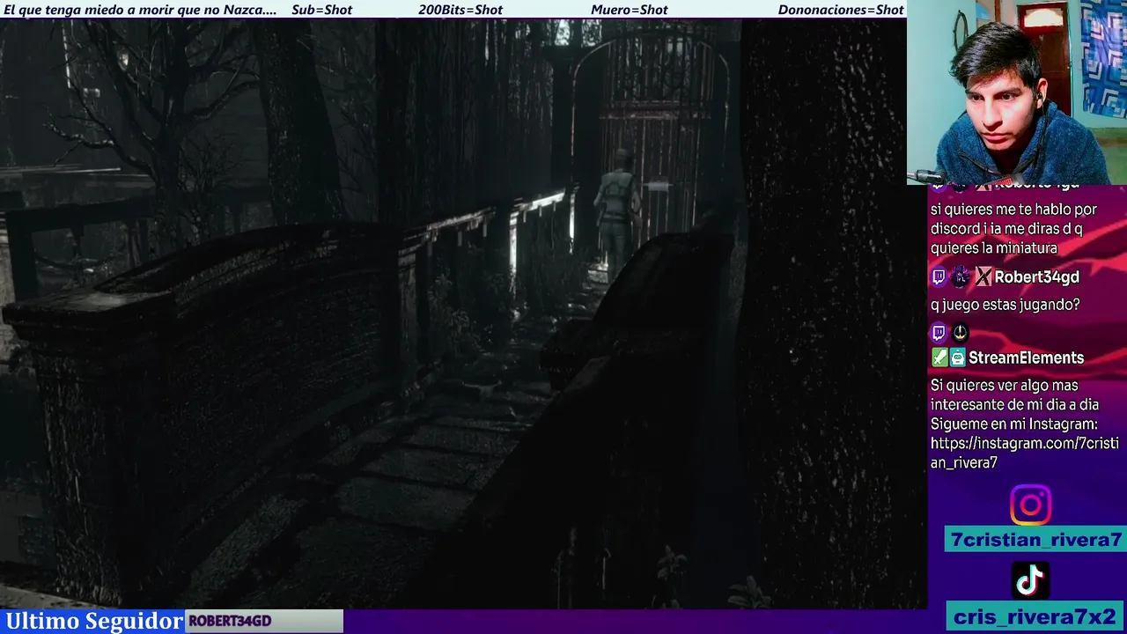Click the Instagram logo icon
1127x634 pixels.
coord(1030,505)
